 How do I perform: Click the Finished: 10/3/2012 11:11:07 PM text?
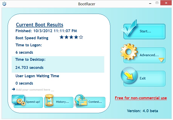(46, 31)
